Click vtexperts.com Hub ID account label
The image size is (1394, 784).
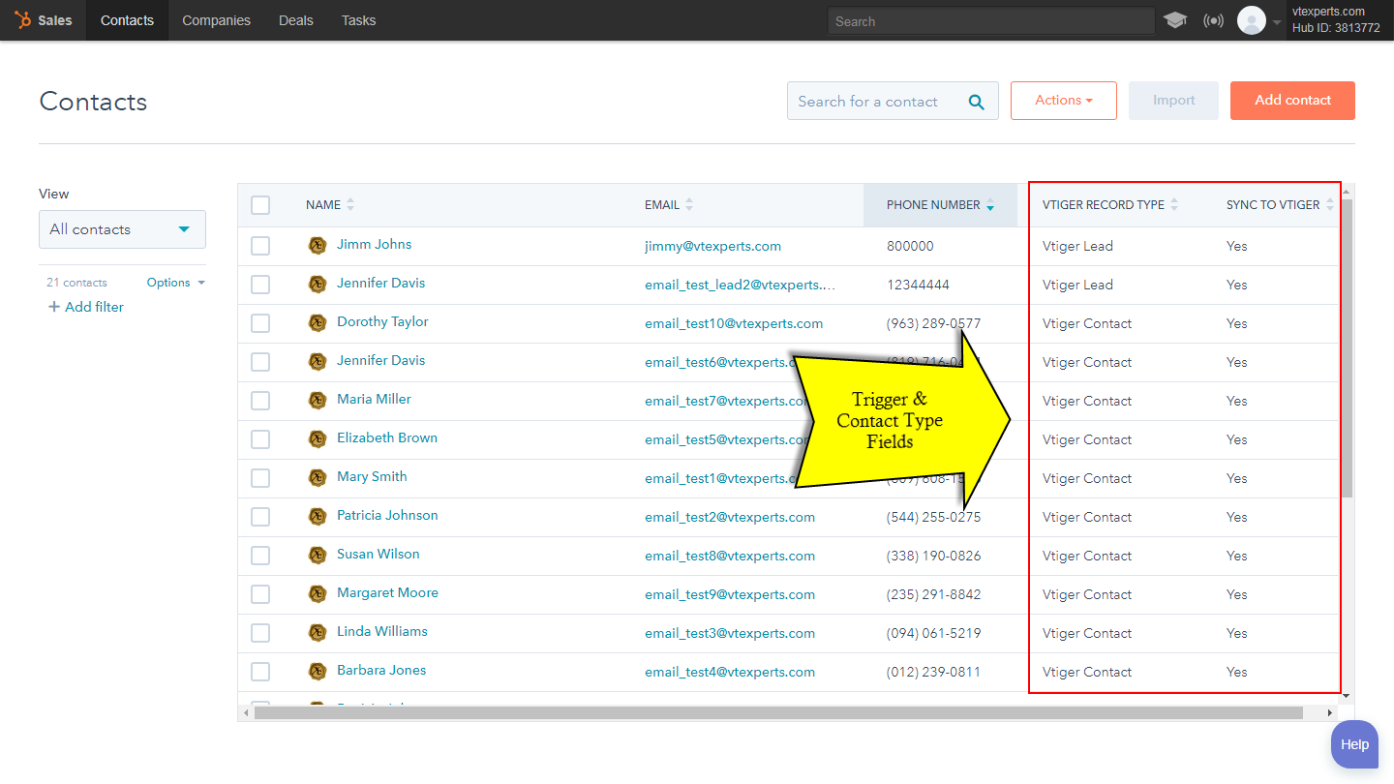[x=1336, y=20]
